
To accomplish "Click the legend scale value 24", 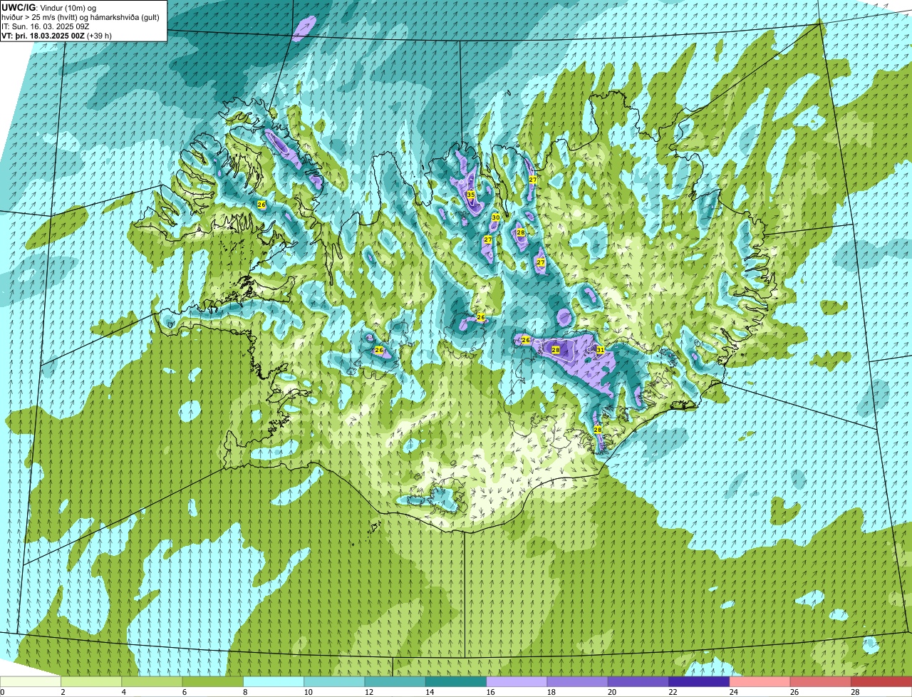I will click(x=732, y=692).
